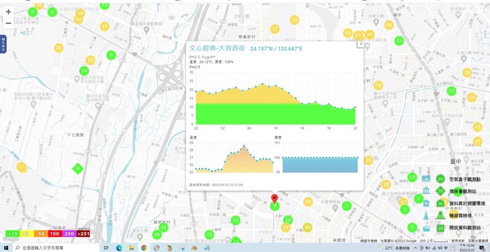Open Blender from the taskbar
The width and height of the screenshot is (490, 252).
point(194,248)
